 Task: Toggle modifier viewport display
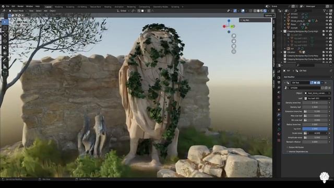point(315,83)
